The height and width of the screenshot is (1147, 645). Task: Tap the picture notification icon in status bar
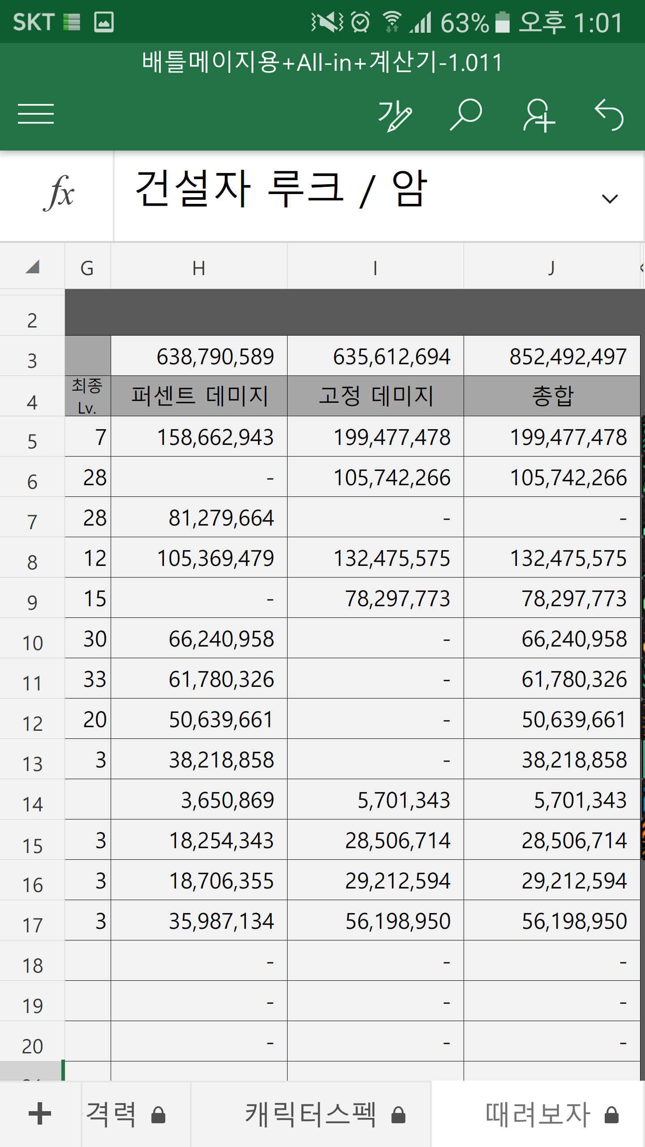104,22
